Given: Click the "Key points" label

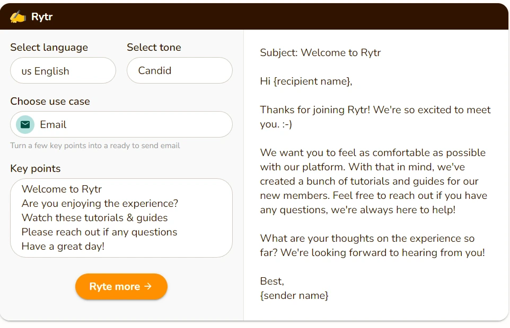Looking at the screenshot, I should pyautogui.click(x=35, y=169).
